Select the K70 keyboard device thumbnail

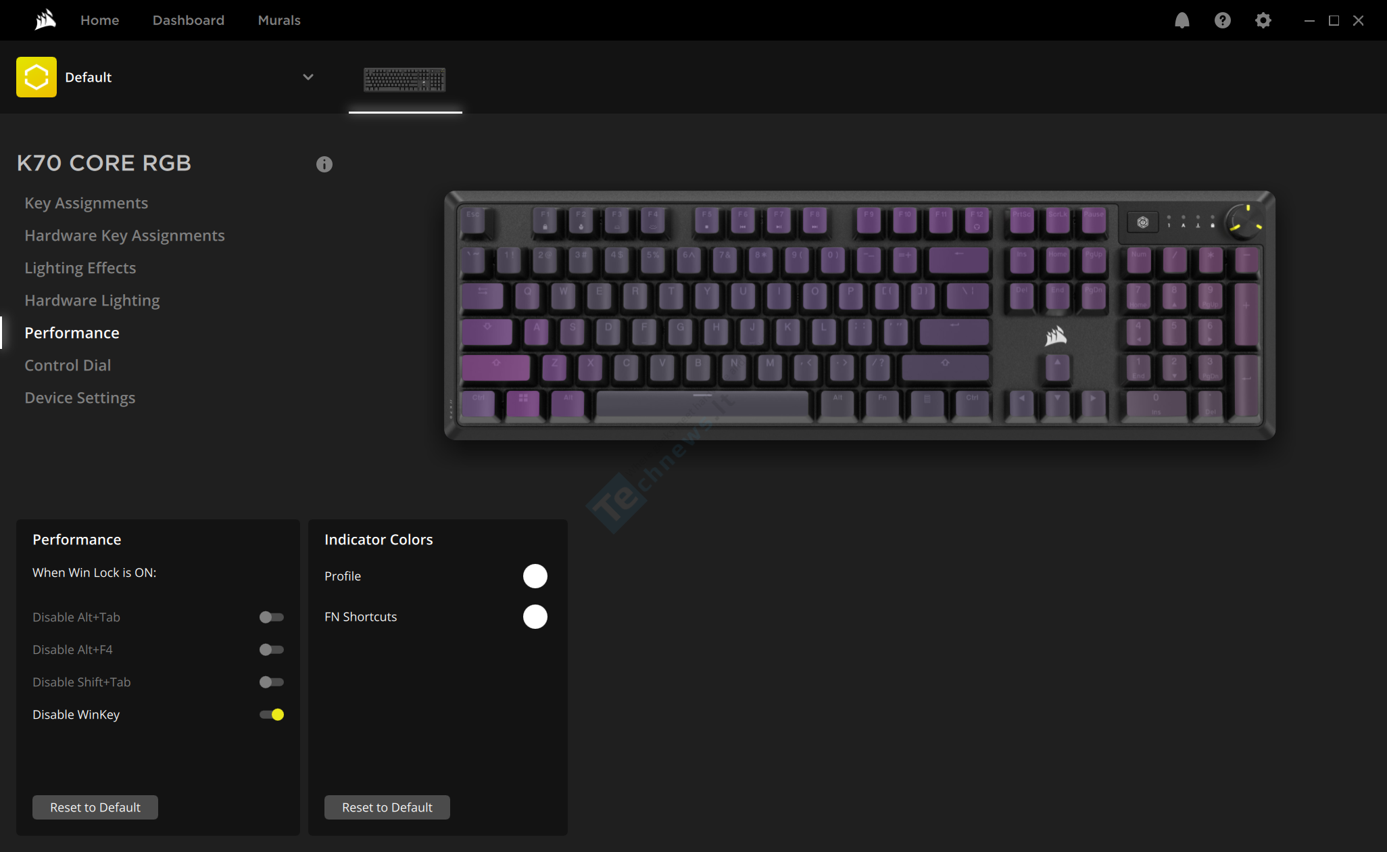point(405,80)
